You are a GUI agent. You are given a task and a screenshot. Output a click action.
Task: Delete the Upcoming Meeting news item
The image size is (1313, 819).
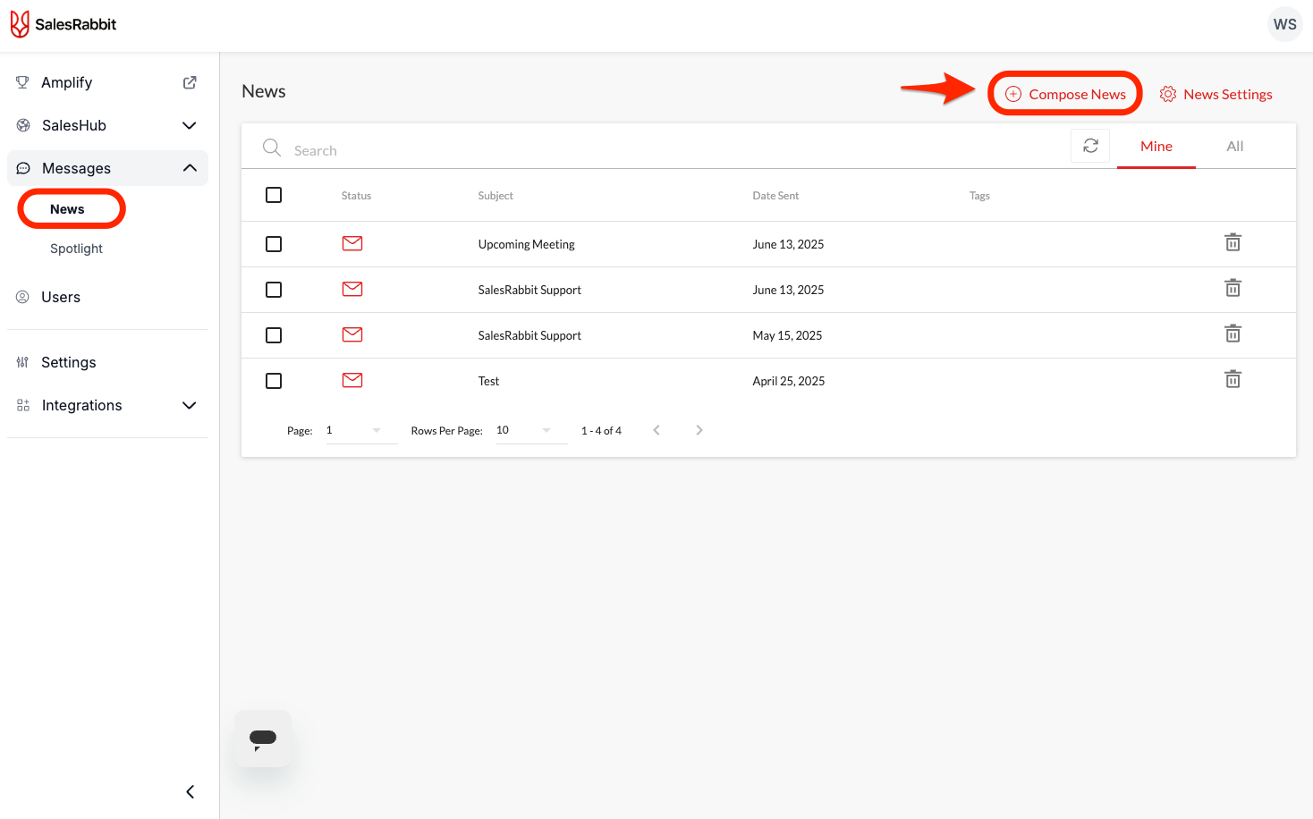[1233, 242]
